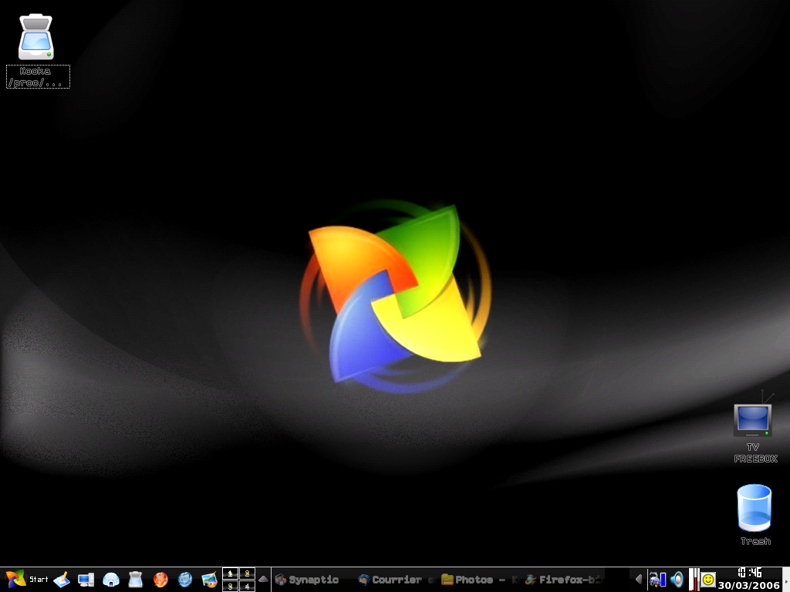Viewport: 790px width, 592px height.
Task: Switch to virtual desktop 3 in pager
Action: 230,586
